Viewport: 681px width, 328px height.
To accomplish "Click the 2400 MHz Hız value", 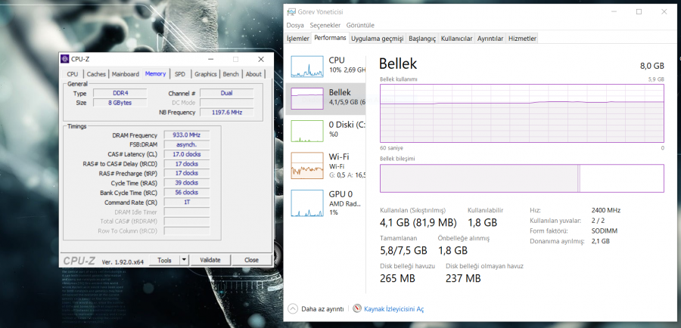I will click(x=606, y=210).
